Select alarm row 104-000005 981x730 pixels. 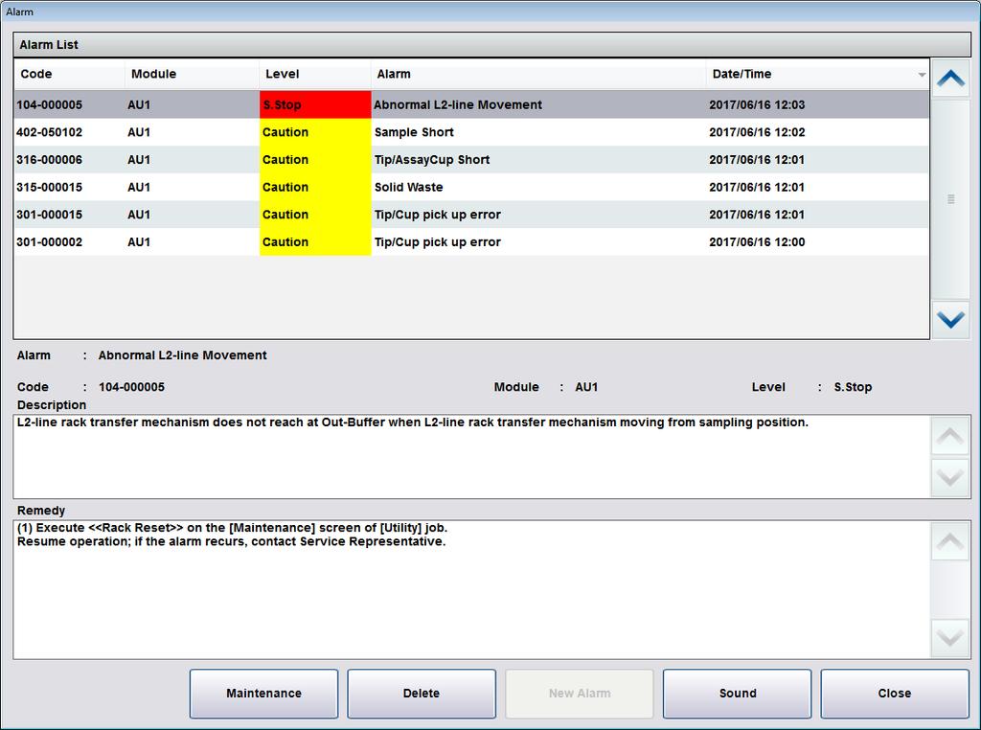tap(471, 104)
